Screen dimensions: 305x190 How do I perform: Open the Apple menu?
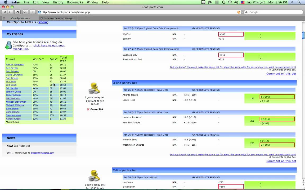point(6,2)
